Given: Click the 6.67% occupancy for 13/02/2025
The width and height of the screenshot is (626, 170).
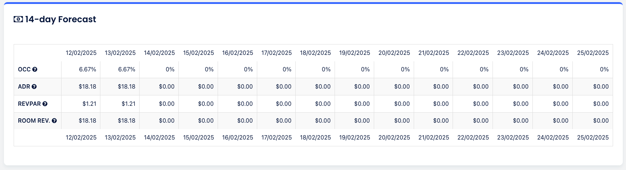Looking at the screenshot, I should [x=127, y=70].
